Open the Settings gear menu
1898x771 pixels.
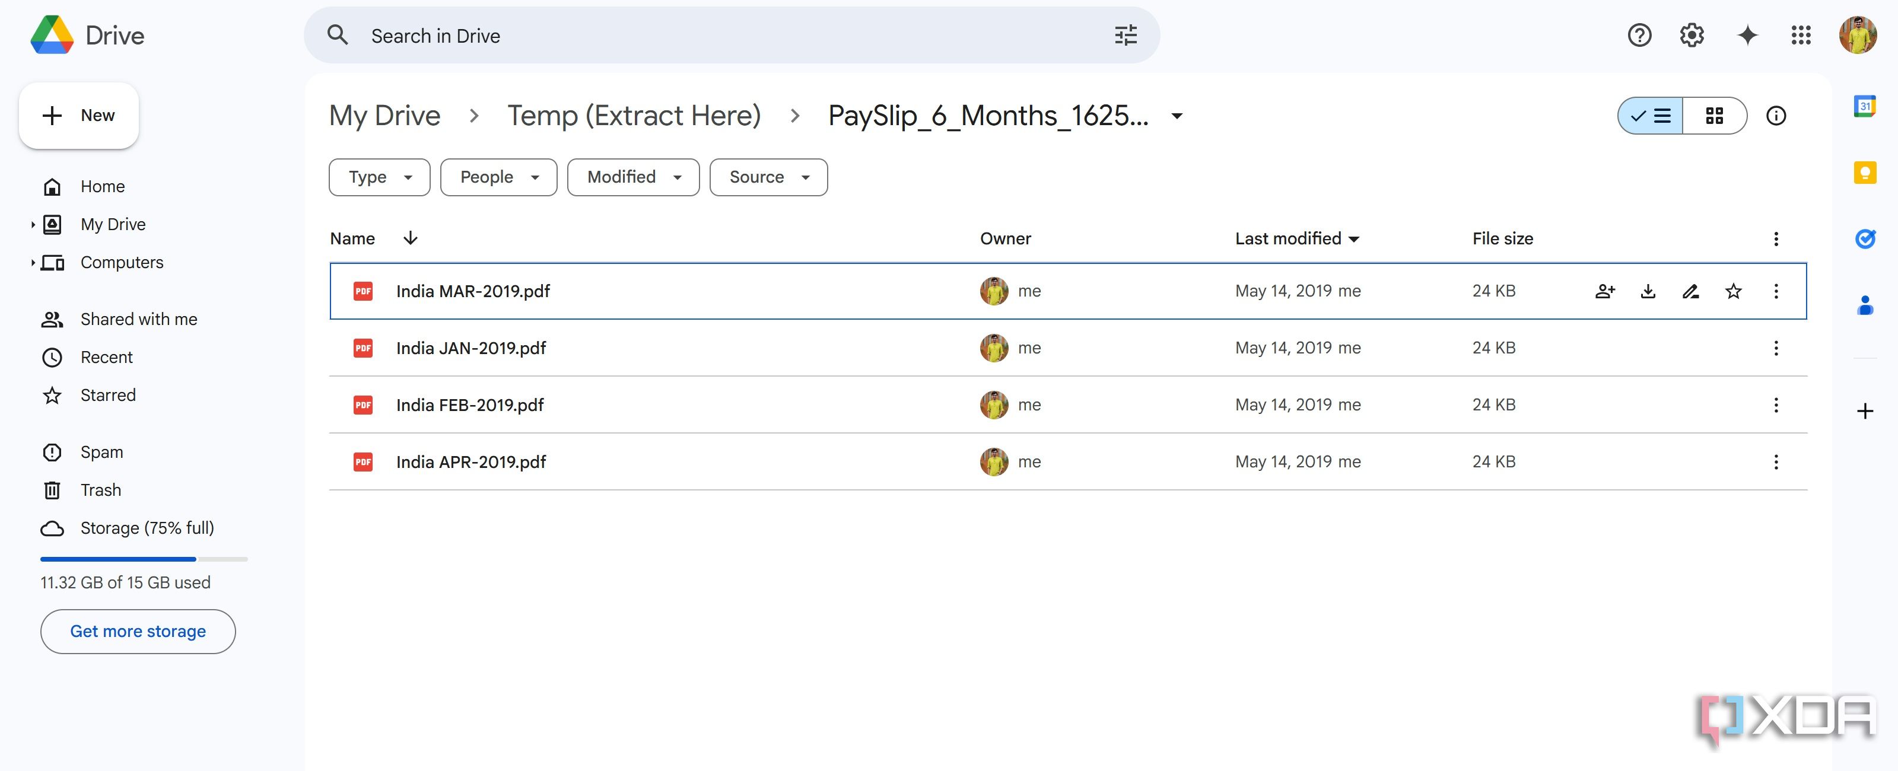[1693, 36]
